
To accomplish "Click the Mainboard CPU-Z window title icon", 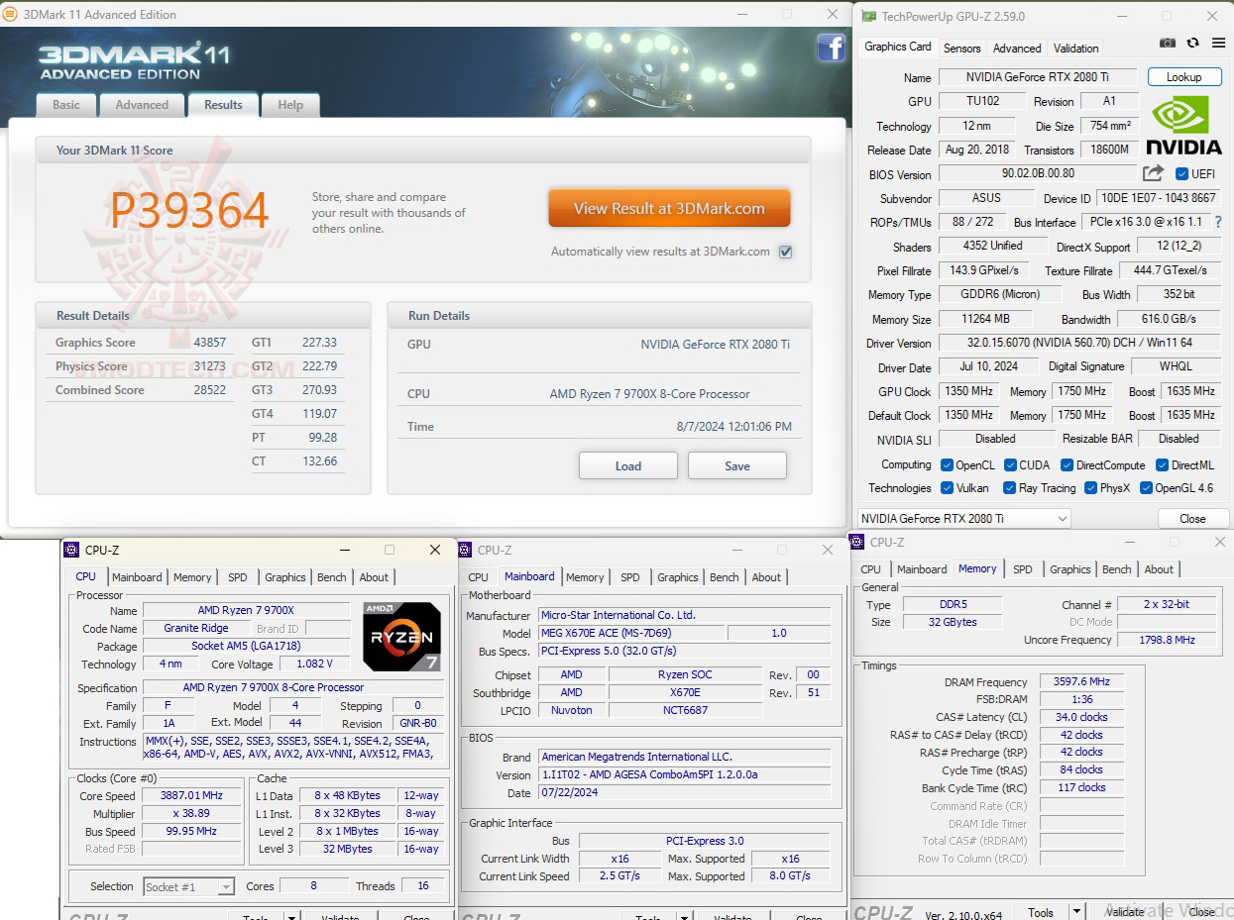I will (465, 550).
